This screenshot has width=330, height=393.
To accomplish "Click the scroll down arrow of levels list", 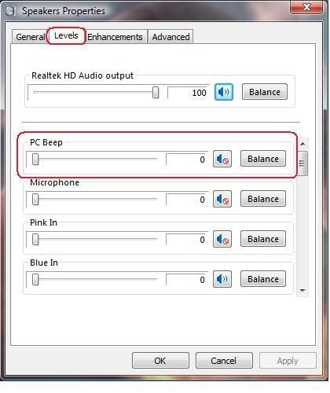I will pyautogui.click(x=302, y=291).
